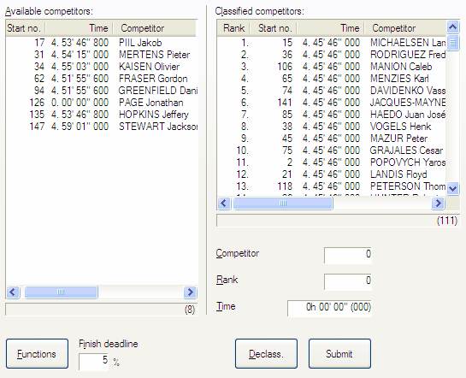Select available competitor MERTENS Pieter
The height and width of the screenshot is (378, 466).
(x=101, y=55)
